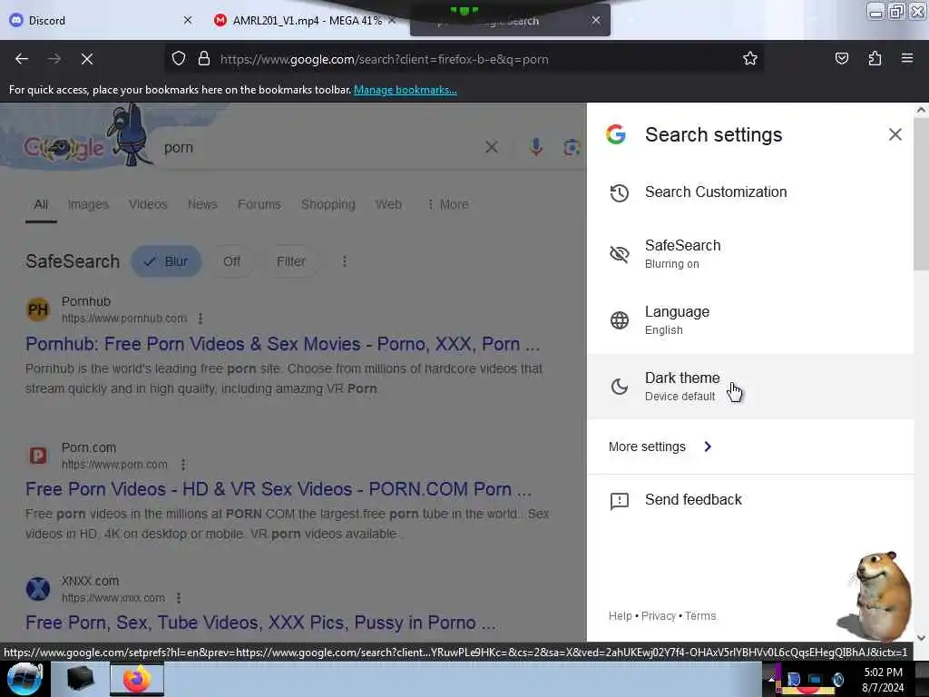Close the Discord browser tab
Viewport: 929px width, 697px height.
[188, 20]
